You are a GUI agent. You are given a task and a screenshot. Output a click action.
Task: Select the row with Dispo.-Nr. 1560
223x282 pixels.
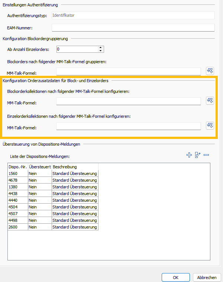[18, 174]
